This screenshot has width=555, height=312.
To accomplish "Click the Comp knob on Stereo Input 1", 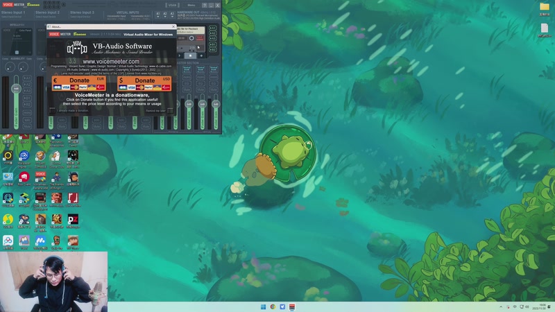I will coord(10,67).
